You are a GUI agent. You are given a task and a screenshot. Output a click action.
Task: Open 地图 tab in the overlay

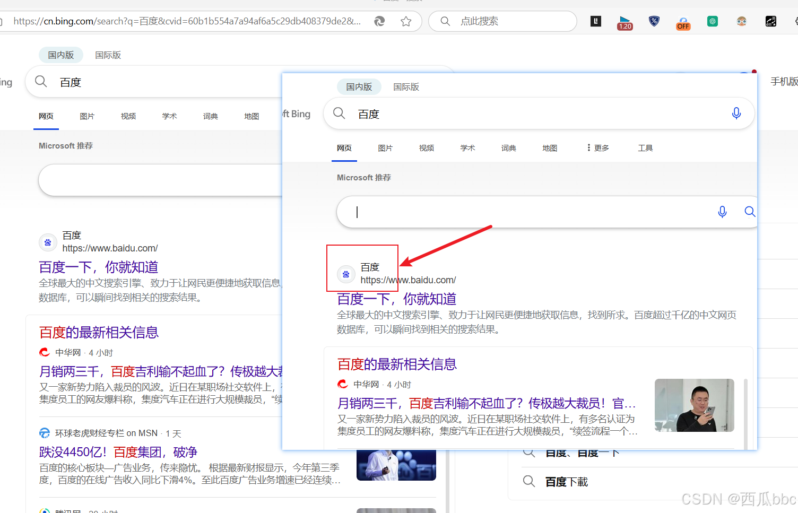point(550,148)
